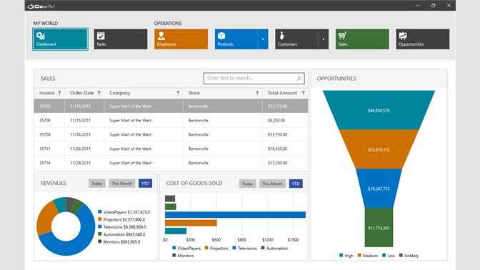Click the Monitors legend under bar chart
This screenshot has width=480, height=270.
click(x=183, y=256)
